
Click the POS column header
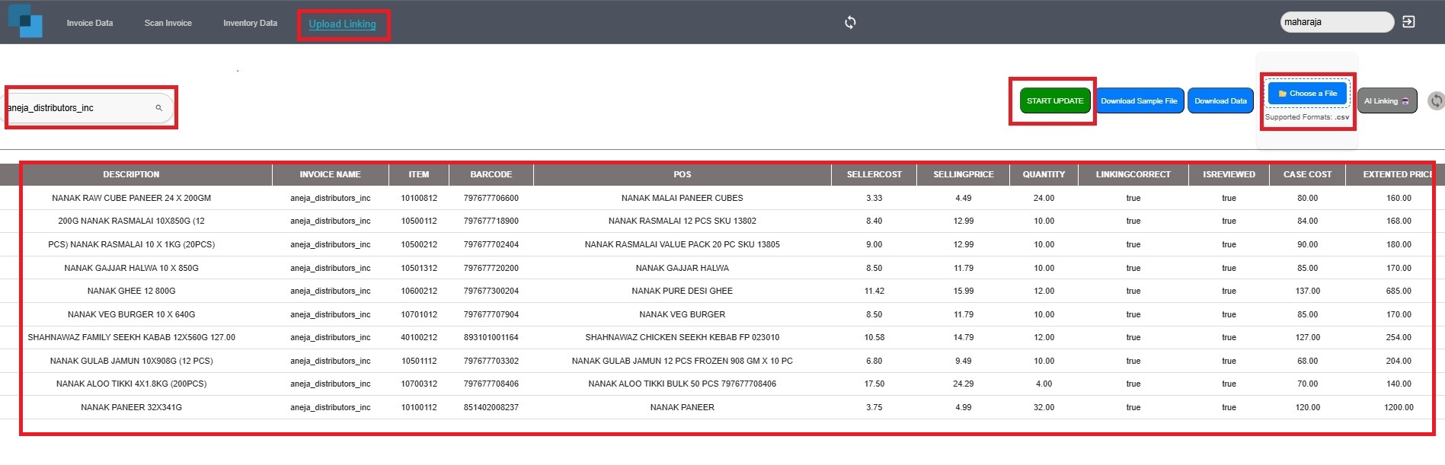tap(683, 174)
